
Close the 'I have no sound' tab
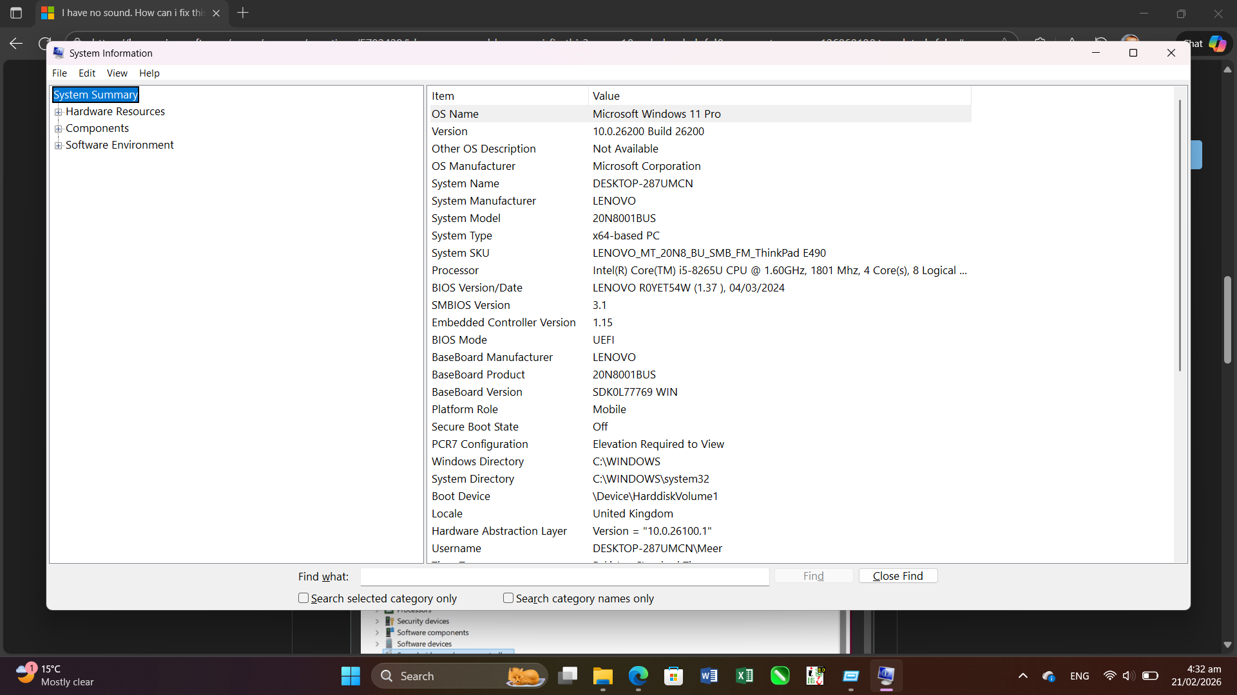point(216,13)
